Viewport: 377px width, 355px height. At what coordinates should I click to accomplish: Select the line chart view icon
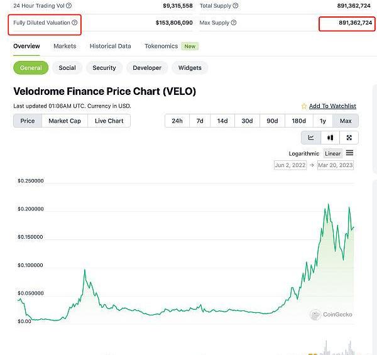click(311, 138)
